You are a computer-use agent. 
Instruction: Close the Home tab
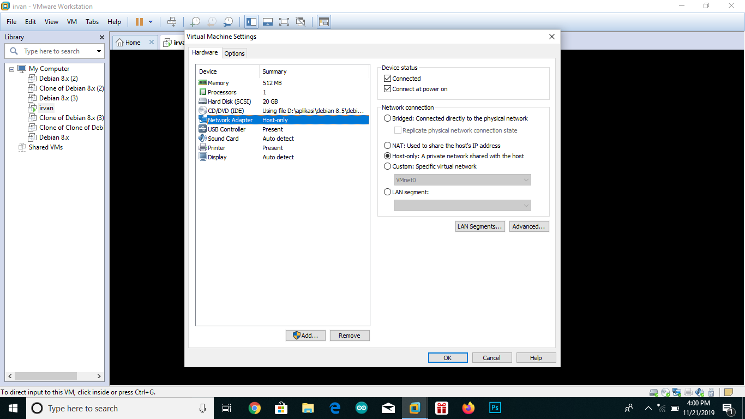pyautogui.click(x=152, y=42)
